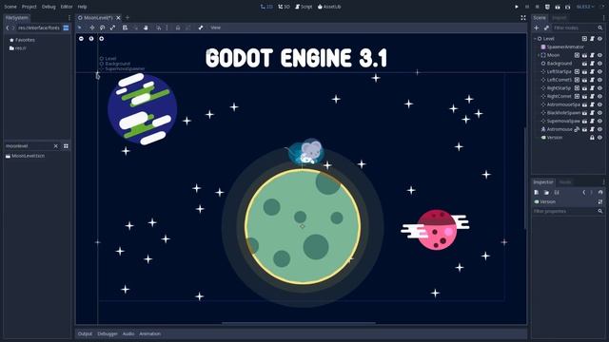This screenshot has height=342, width=609.
Task: Select the res:// folder
Action: tap(18, 48)
